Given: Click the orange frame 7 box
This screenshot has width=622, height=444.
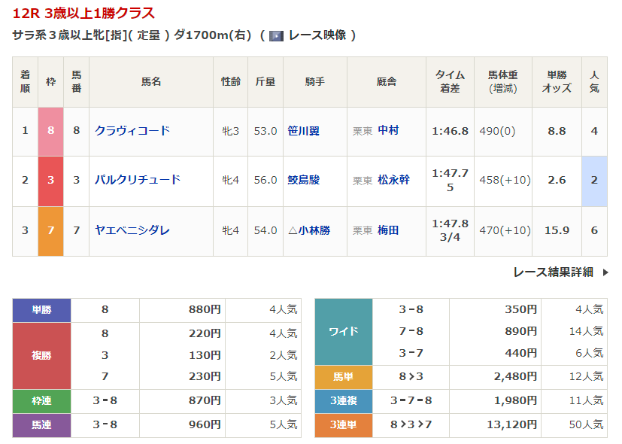Looking at the screenshot, I should click(50, 230).
